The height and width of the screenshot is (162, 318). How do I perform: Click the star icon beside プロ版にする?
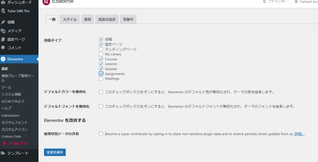click(4, 143)
